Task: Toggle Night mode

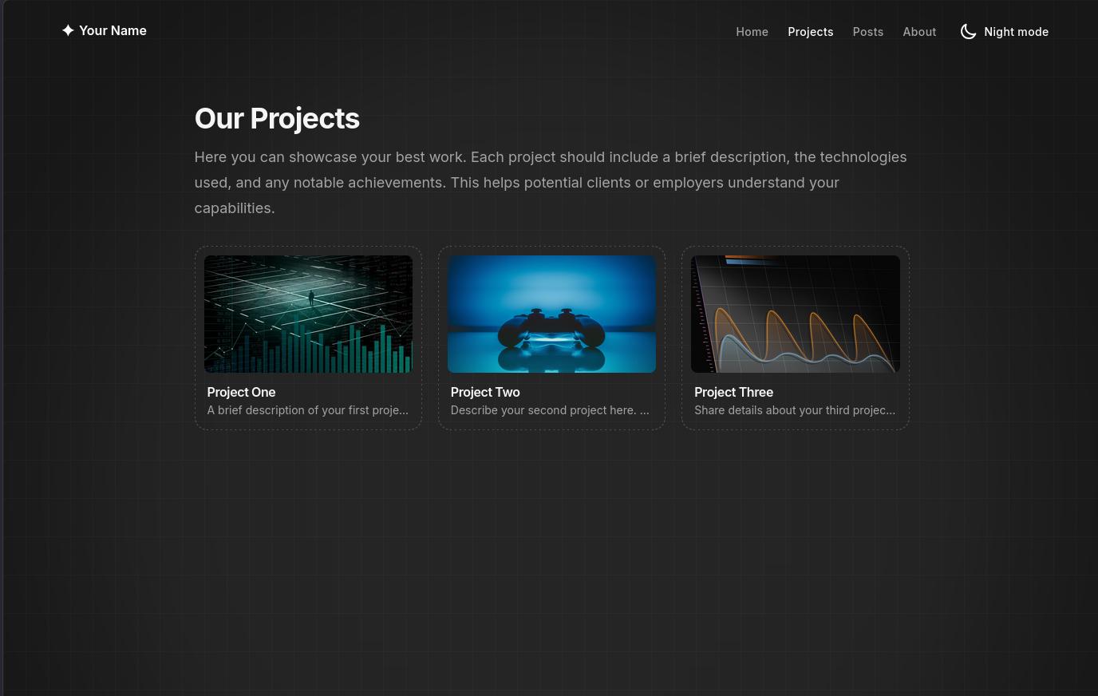Action: [x=1004, y=31]
